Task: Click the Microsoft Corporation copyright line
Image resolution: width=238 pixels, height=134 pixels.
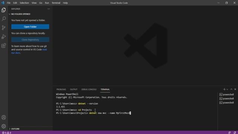Action: pos(91,98)
